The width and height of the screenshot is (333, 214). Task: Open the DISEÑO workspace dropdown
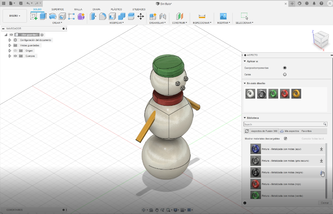coord(14,16)
